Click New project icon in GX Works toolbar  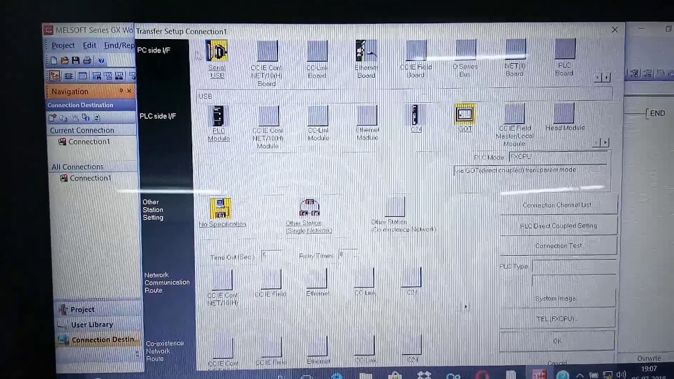tap(54, 61)
